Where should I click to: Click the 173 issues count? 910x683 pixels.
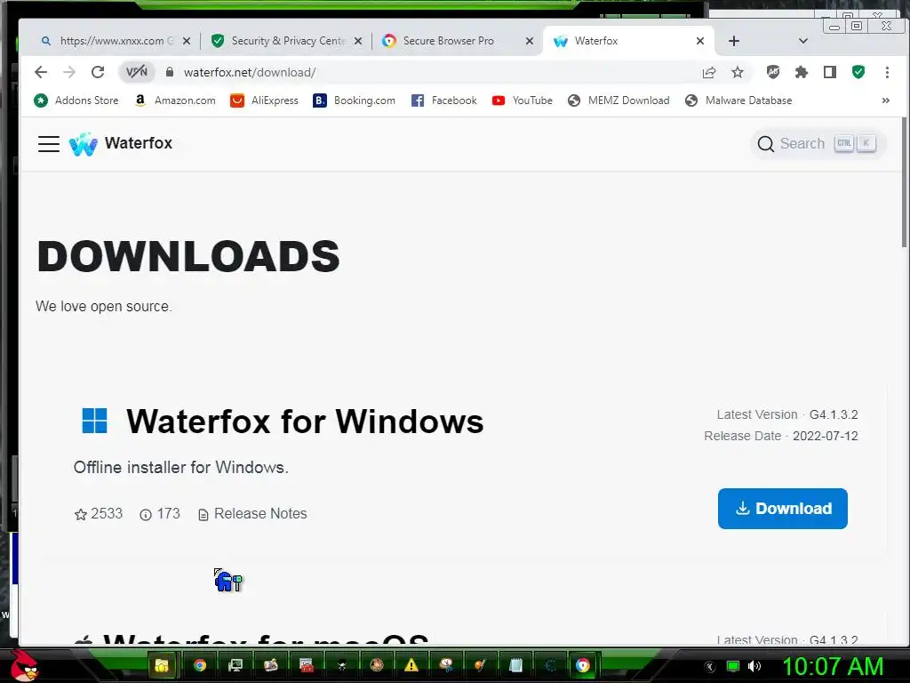[x=160, y=514]
